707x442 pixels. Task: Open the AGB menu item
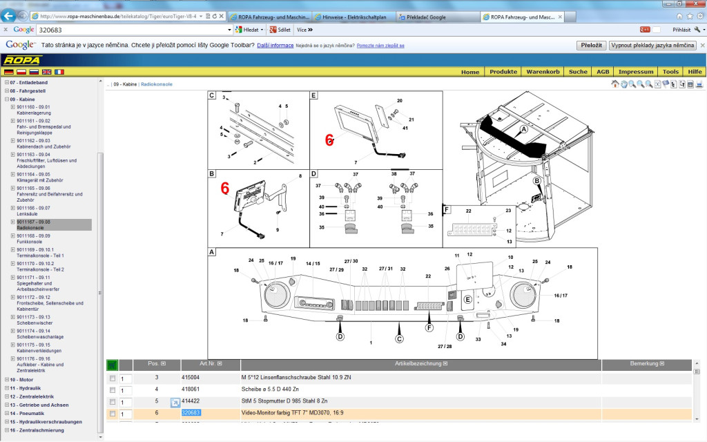click(x=603, y=72)
